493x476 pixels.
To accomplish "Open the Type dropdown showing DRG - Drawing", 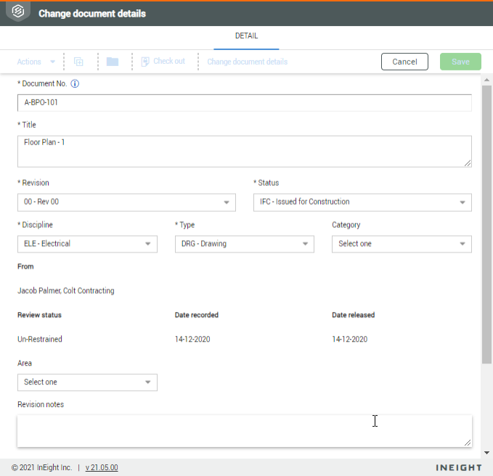I will pyautogui.click(x=245, y=245).
